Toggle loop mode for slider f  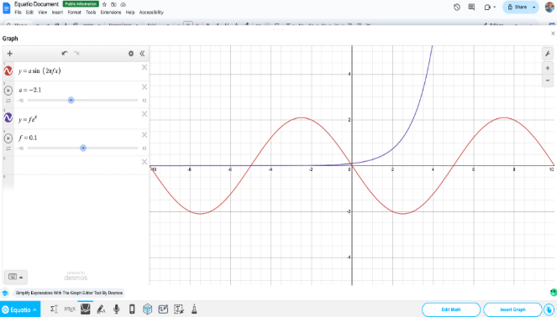coord(8,148)
